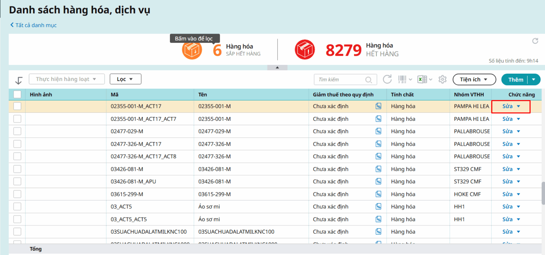This screenshot has height=255, width=545.
Task: Click the Nhóm VTHH column header
Action: click(469, 95)
